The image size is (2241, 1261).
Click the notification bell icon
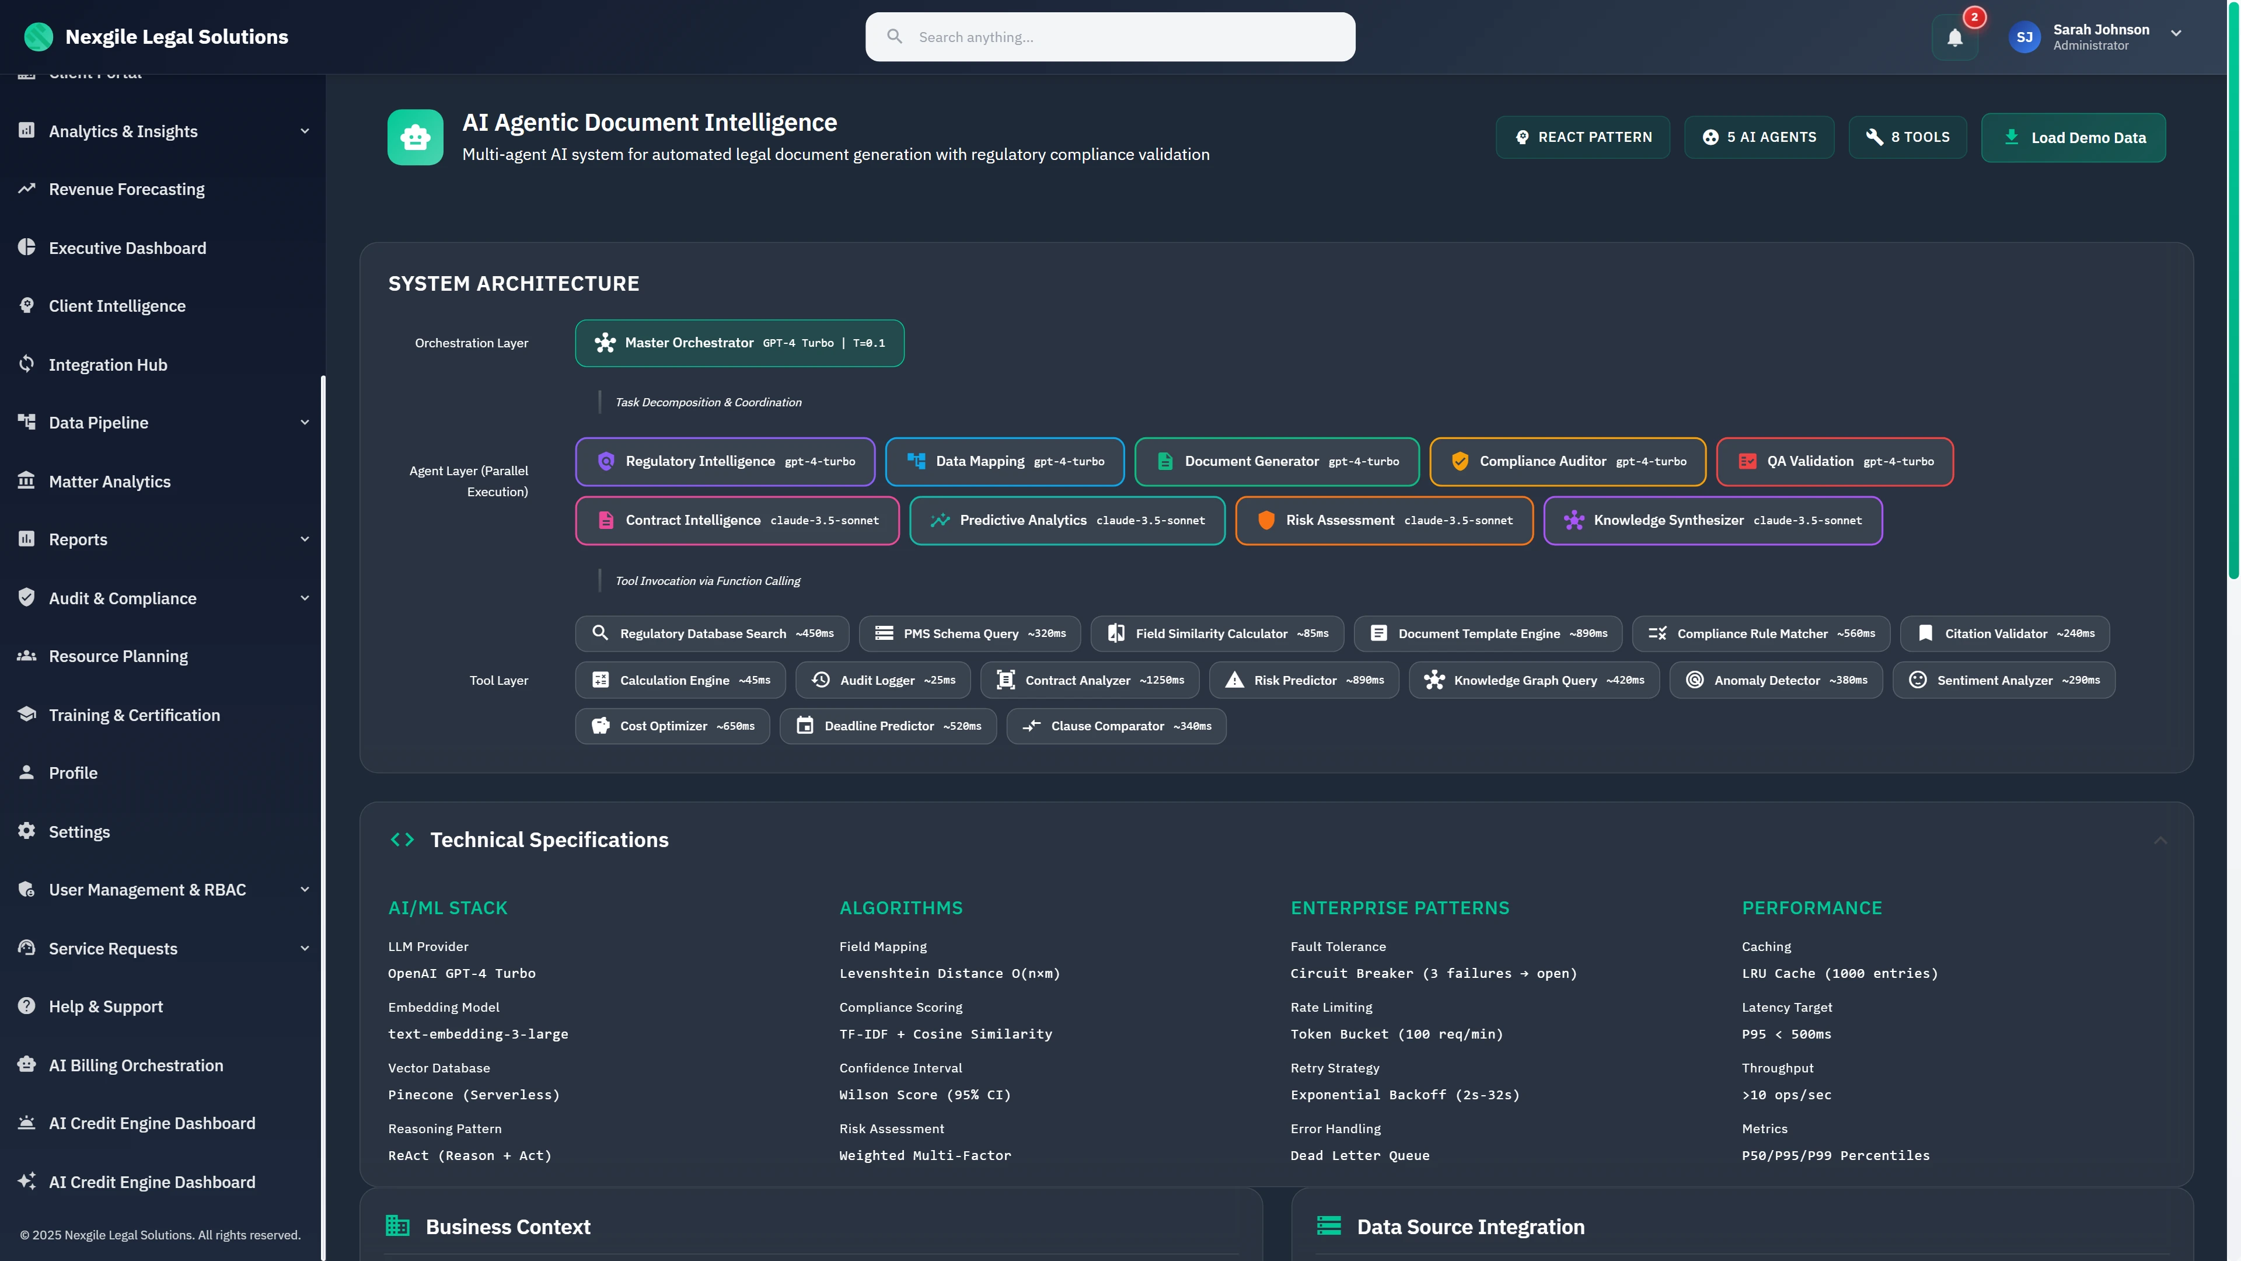[1954, 37]
